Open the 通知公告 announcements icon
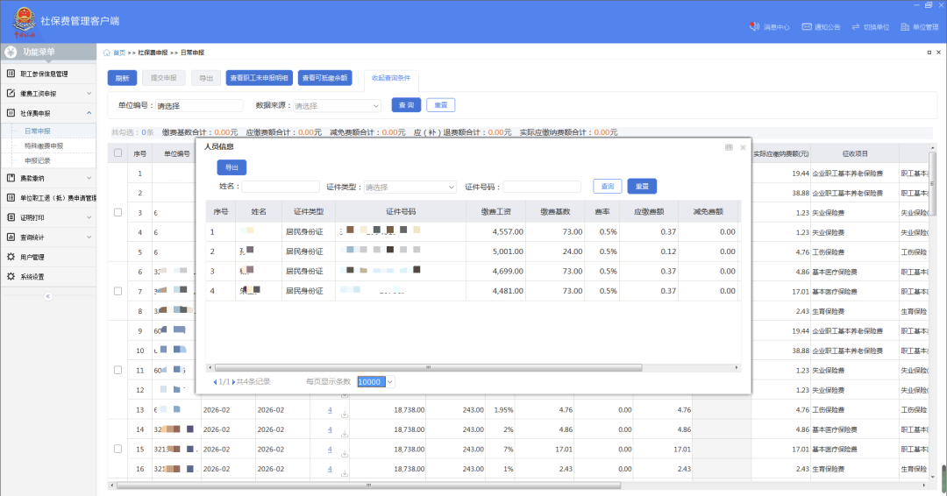This screenshot has width=947, height=496. point(807,26)
